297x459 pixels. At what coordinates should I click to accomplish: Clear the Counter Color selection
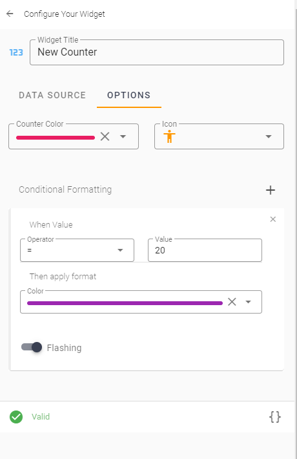tap(105, 136)
